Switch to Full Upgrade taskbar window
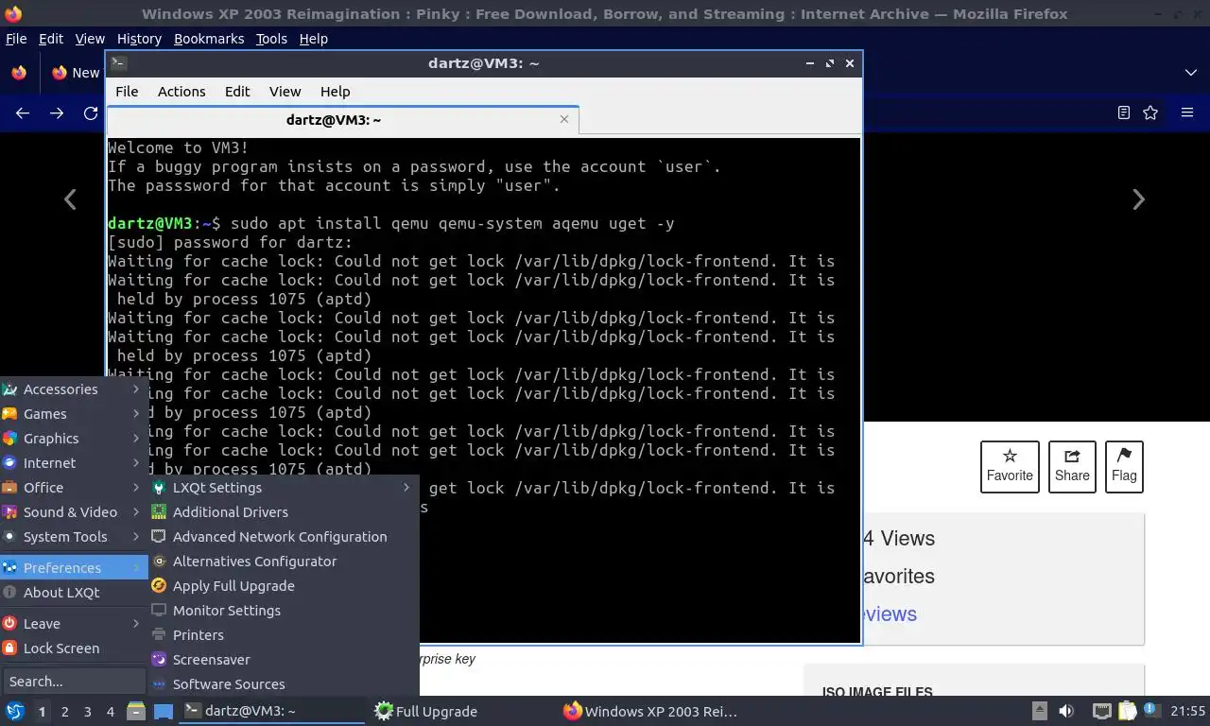 (x=463, y=711)
